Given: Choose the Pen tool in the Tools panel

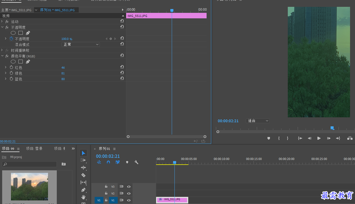Looking at the screenshot, I should point(83,190).
